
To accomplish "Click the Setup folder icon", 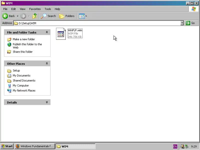I will click(x=9, y=71).
